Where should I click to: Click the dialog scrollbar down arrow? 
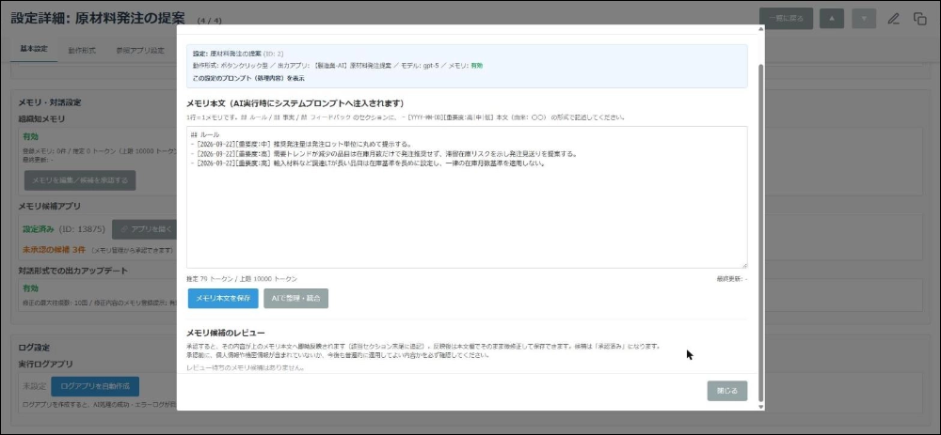pyautogui.click(x=761, y=407)
